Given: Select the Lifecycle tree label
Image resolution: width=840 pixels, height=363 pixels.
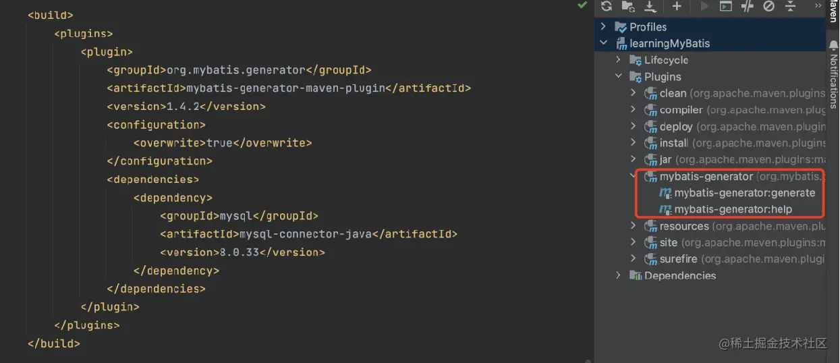Looking at the screenshot, I should (x=667, y=60).
